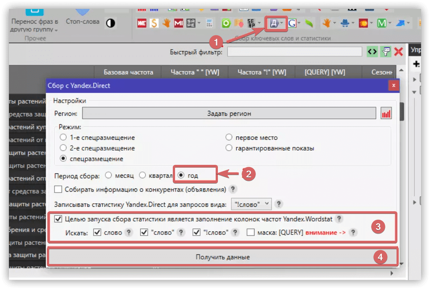Click the Задать регион button

(x=229, y=113)
